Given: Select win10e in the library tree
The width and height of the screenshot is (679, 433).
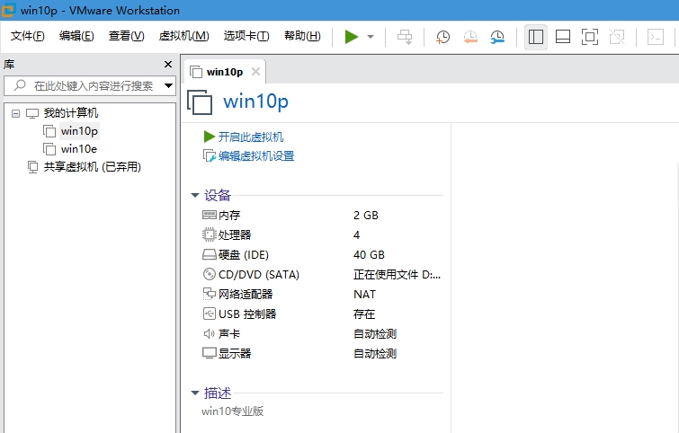Looking at the screenshot, I should pyautogui.click(x=79, y=149).
